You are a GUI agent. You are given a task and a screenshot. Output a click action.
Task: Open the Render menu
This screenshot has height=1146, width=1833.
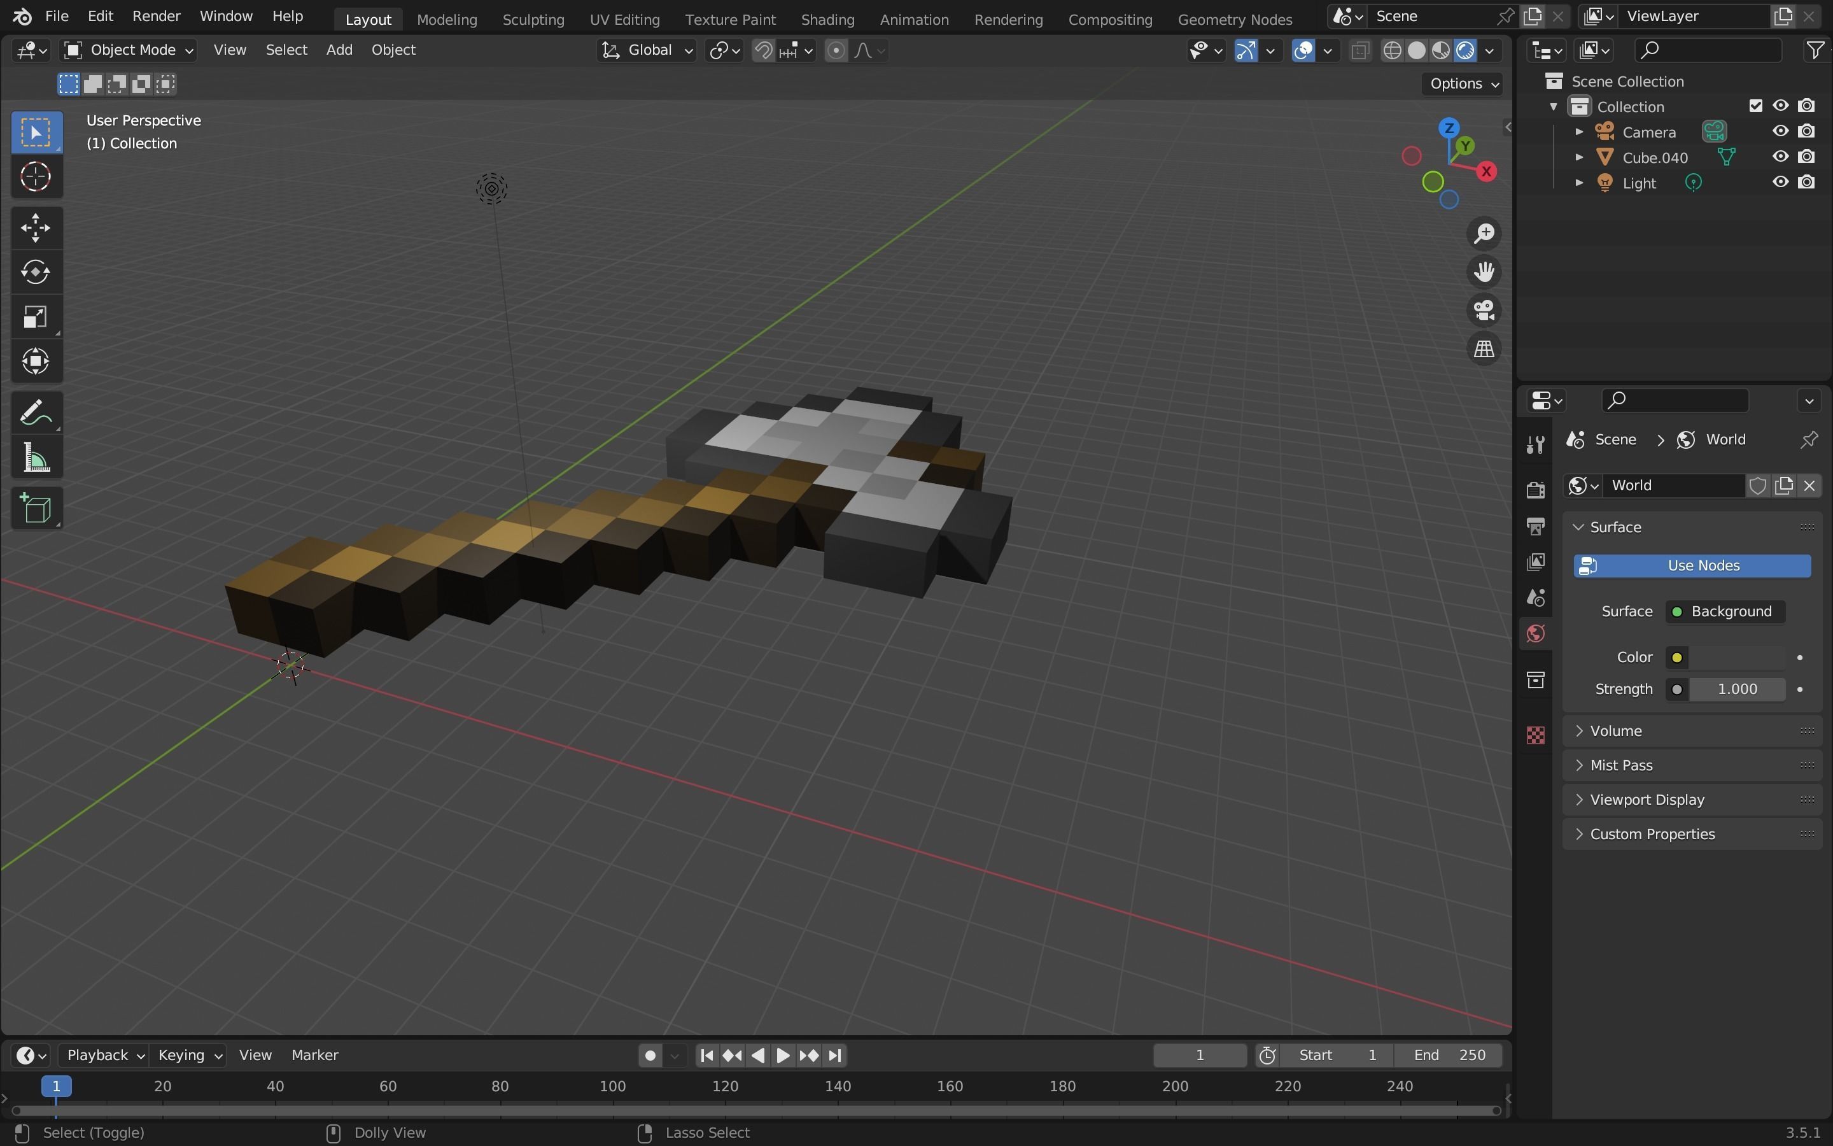[x=156, y=16]
